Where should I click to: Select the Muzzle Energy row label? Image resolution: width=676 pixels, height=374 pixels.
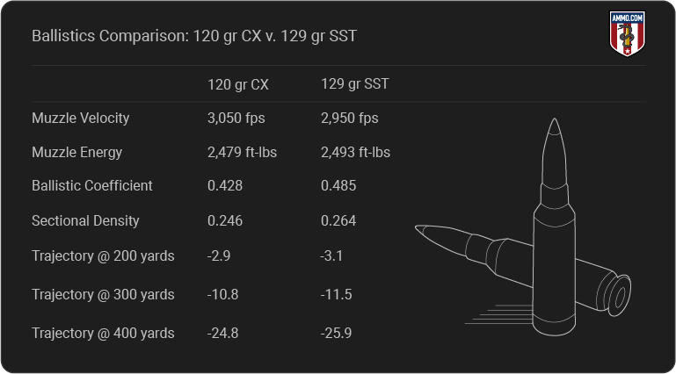point(77,152)
